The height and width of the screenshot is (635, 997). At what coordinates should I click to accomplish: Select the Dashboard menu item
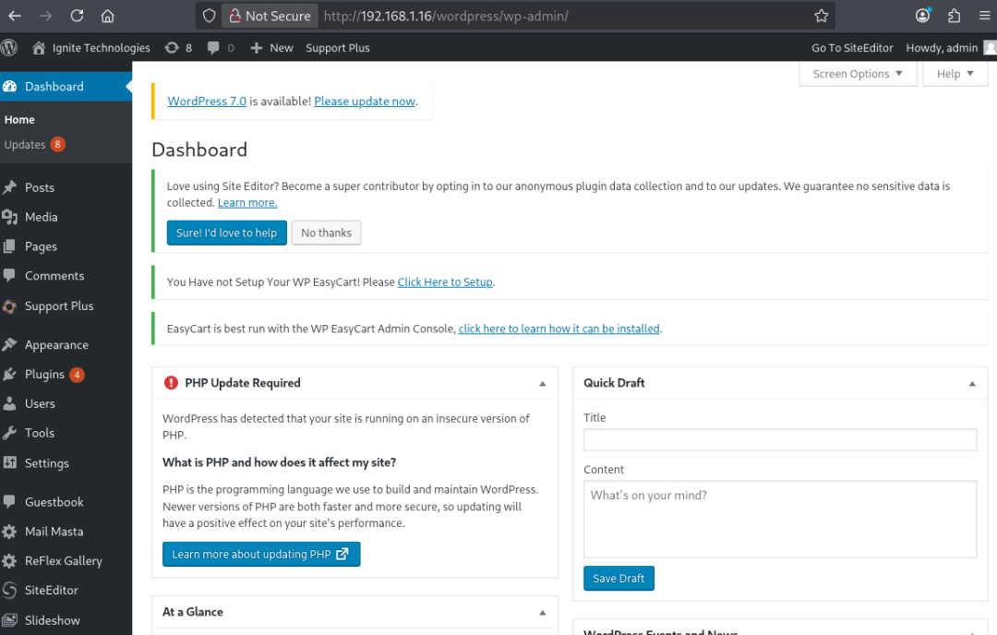tap(66, 87)
